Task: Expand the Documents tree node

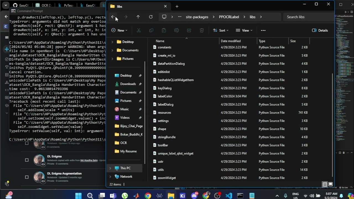Action: pos(112,50)
